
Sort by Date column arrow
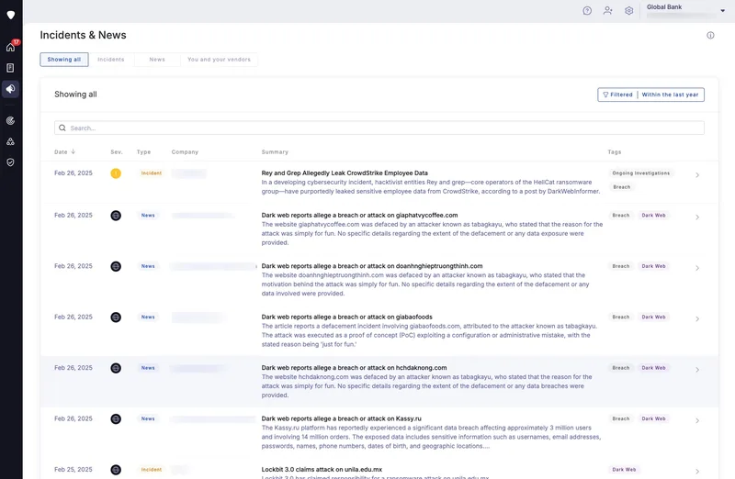point(73,151)
